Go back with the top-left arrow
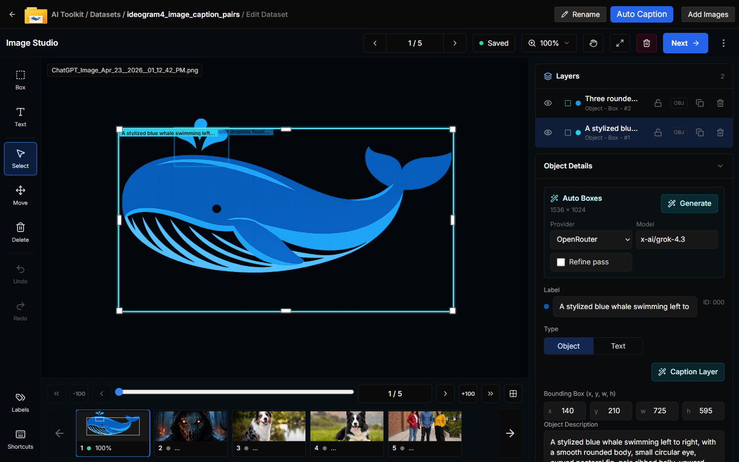This screenshot has width=739, height=462. point(12,14)
